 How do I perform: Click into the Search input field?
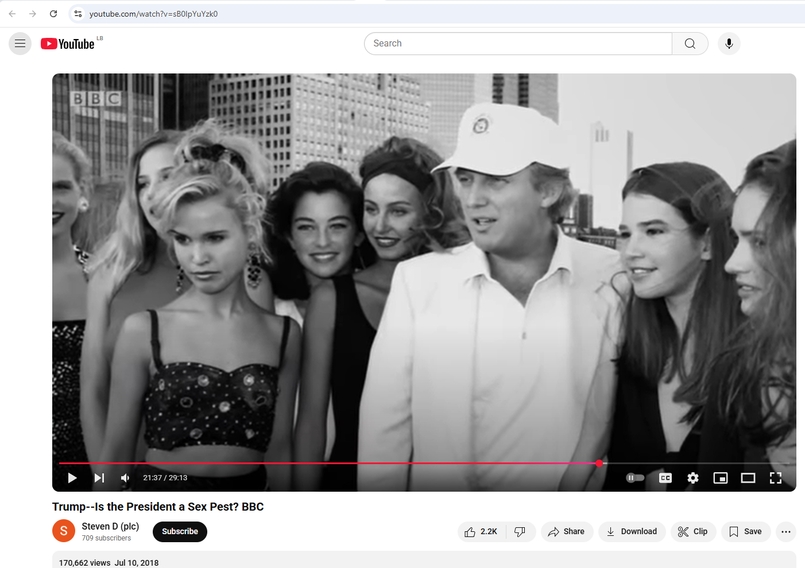coord(517,44)
